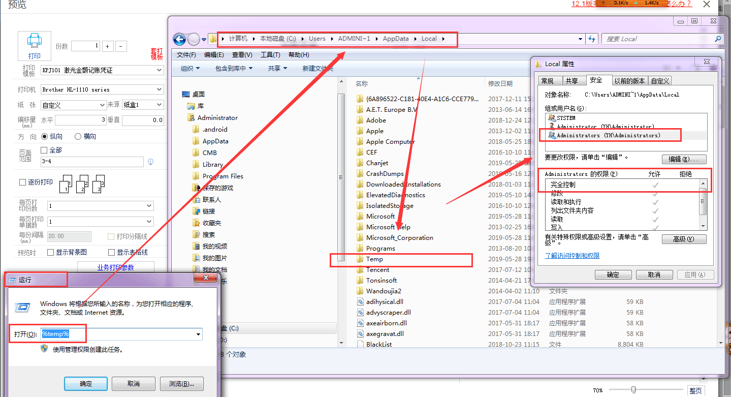Click the folder icon beside CrashDumps
The height and width of the screenshot is (397, 731).
[360, 174]
